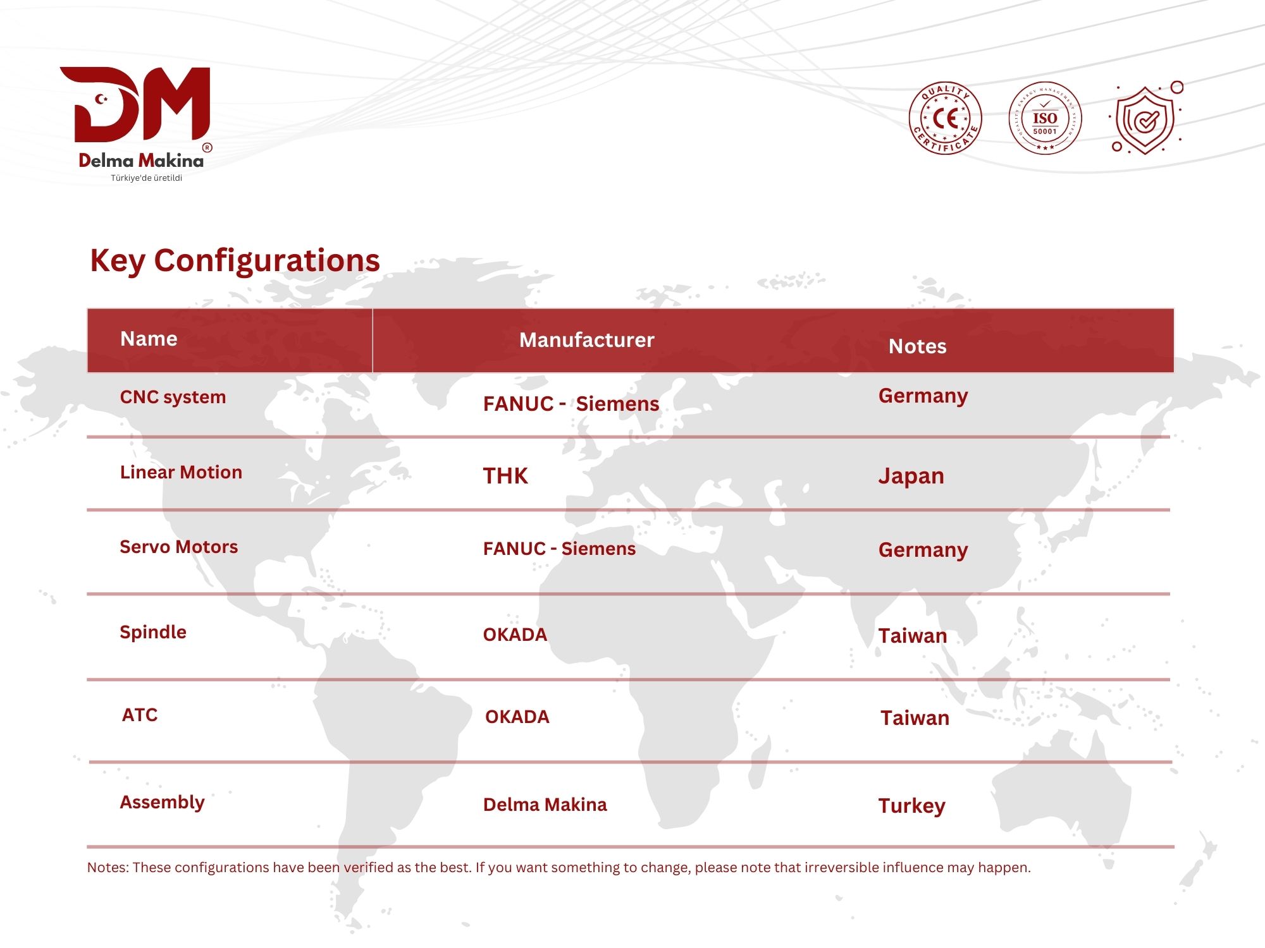Click the Notes column header
Image resolution: width=1265 pixels, height=948 pixels.
pos(917,346)
